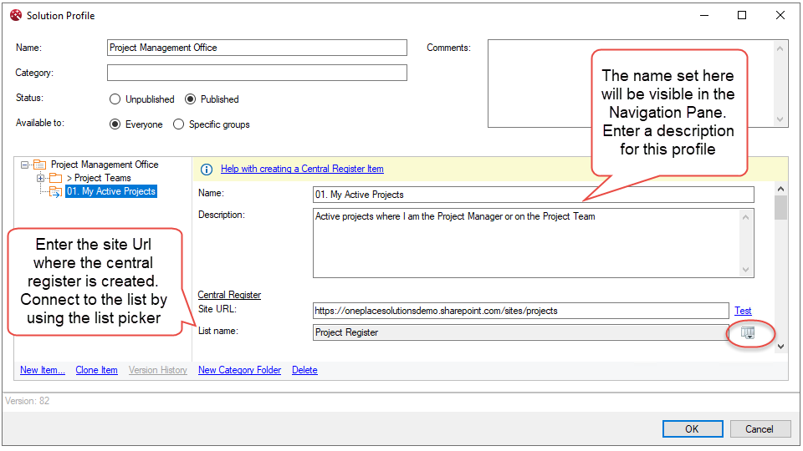Choose Specific groups availability
The image size is (803, 451).
[178, 124]
